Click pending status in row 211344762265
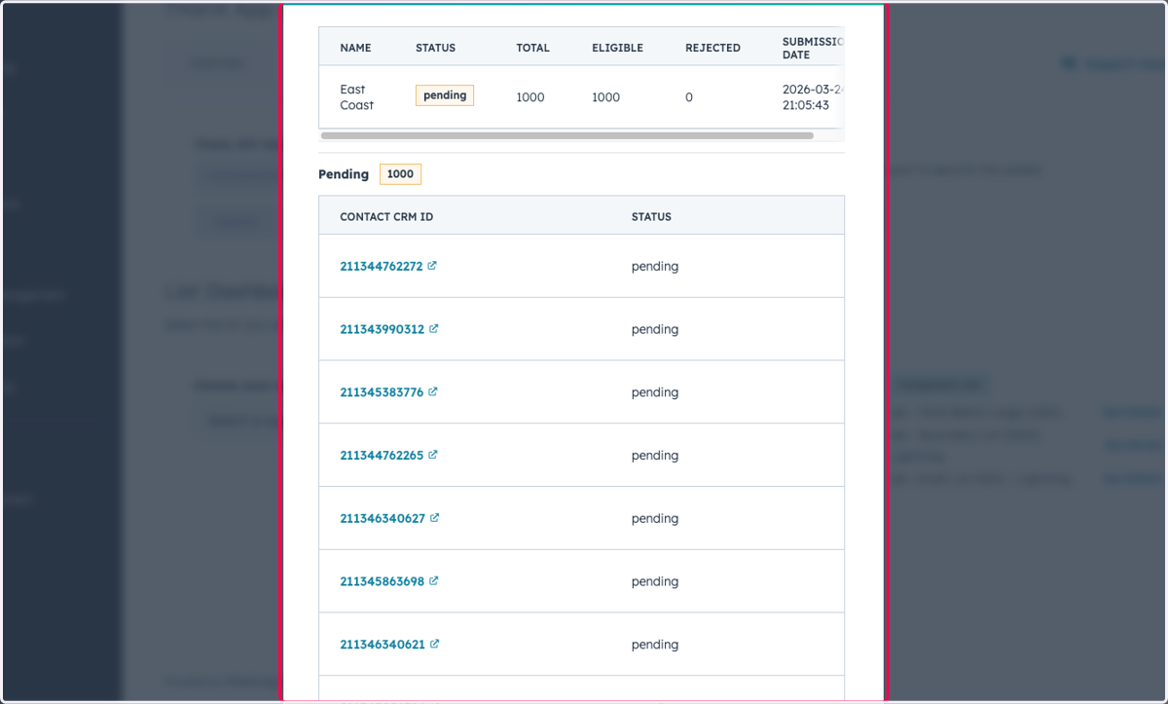This screenshot has width=1168, height=704. coord(655,456)
